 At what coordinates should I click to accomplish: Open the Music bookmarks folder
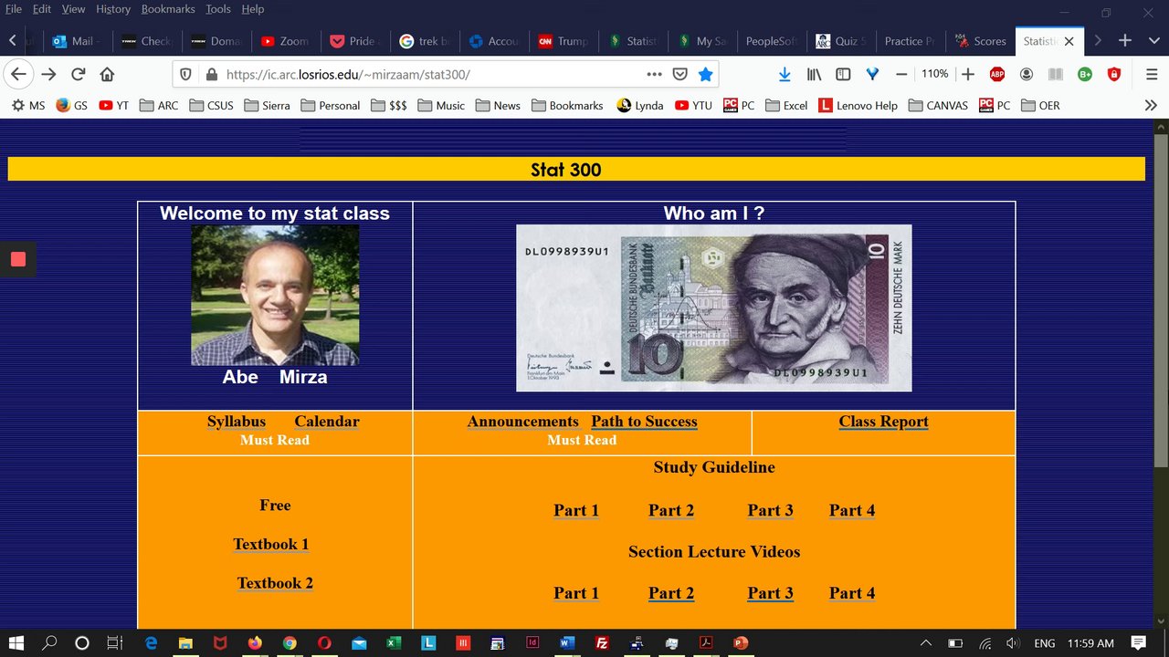[x=441, y=105]
